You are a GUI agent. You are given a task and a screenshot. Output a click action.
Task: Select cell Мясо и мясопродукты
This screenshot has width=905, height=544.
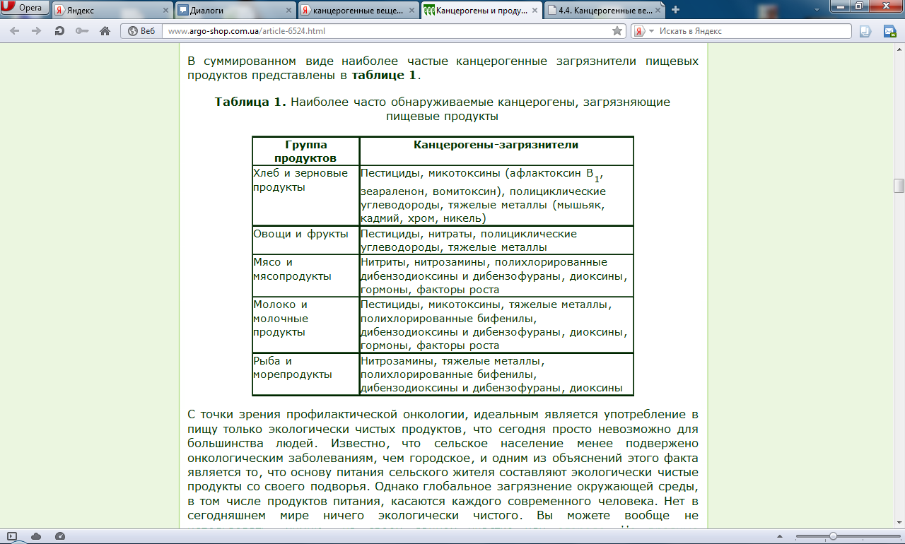(x=305, y=276)
